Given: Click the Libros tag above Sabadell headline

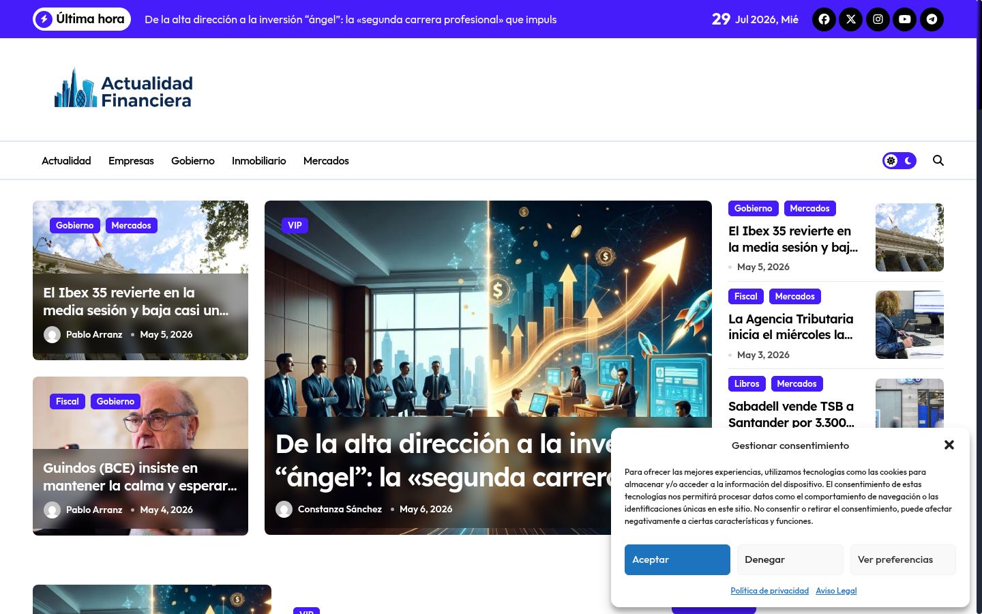Looking at the screenshot, I should point(747,383).
